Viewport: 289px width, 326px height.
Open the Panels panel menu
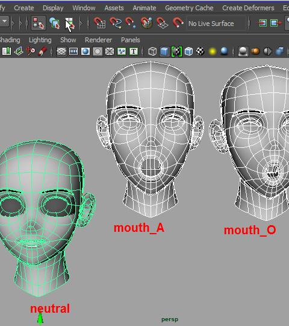[131, 40]
